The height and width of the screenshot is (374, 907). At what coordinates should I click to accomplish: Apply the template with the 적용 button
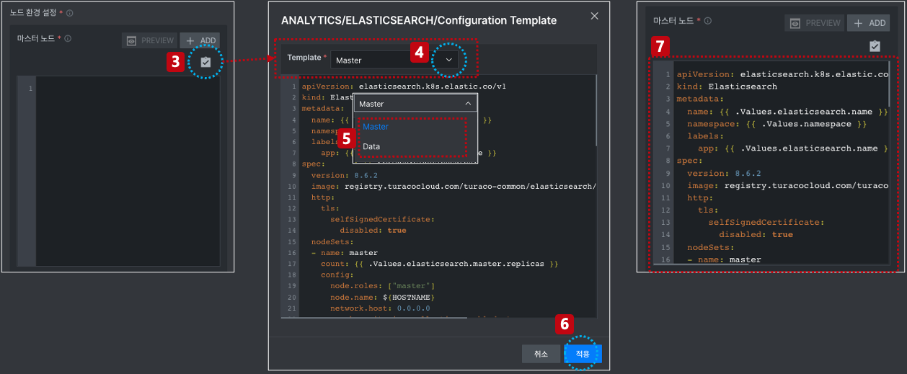pyautogui.click(x=583, y=354)
